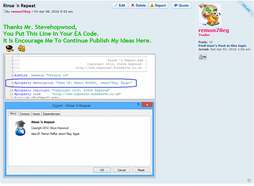Report this post to moderators
The width and height of the screenshot is (254, 186).
158,5
